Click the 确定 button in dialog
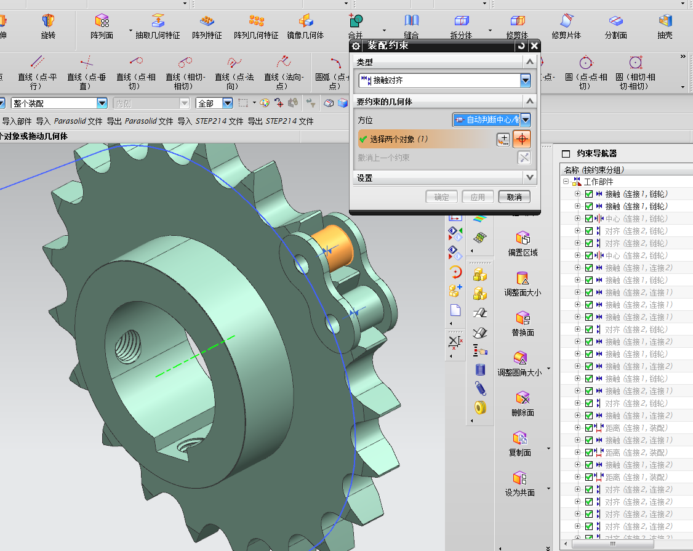The height and width of the screenshot is (551, 693). tap(441, 197)
